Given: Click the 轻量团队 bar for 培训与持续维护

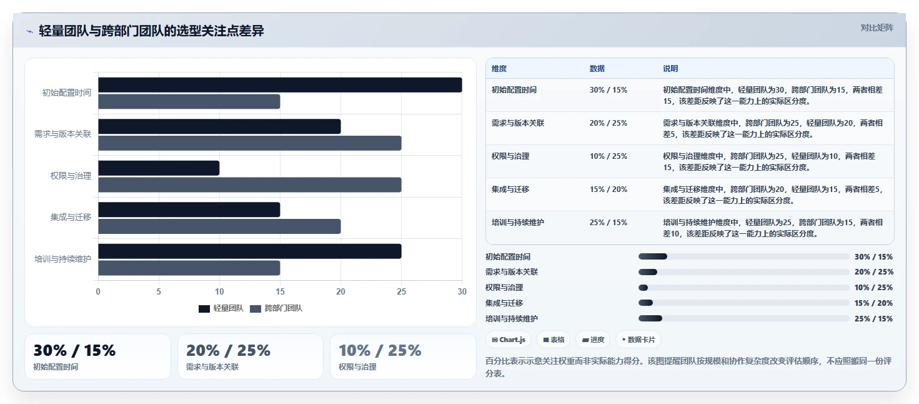Looking at the screenshot, I should coord(250,251).
